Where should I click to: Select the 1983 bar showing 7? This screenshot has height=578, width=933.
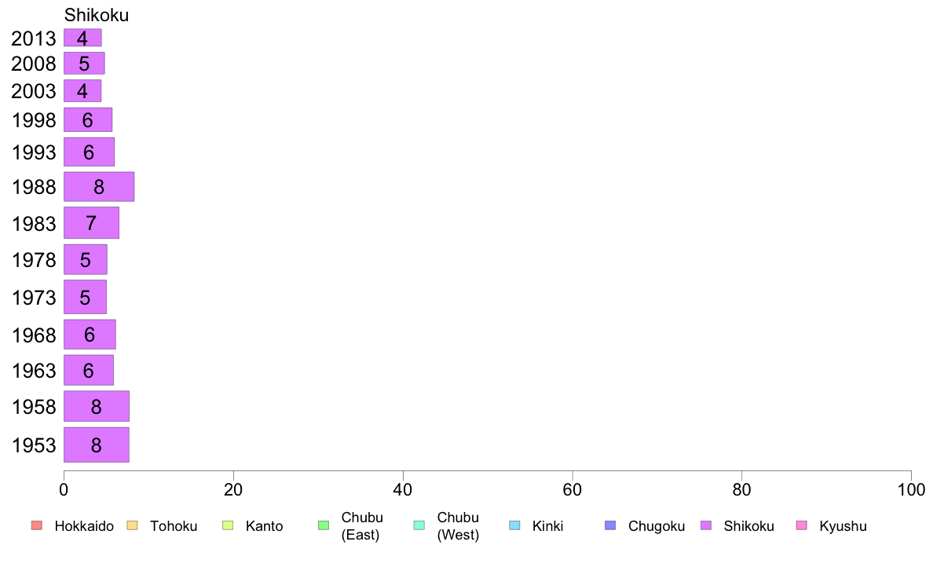click(x=91, y=222)
